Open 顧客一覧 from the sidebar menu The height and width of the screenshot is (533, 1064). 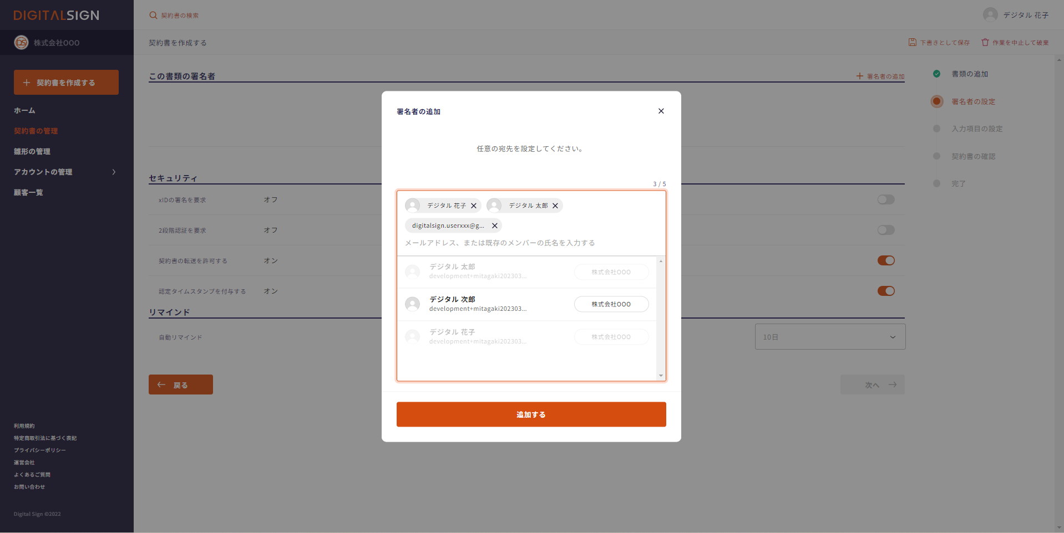click(x=28, y=192)
